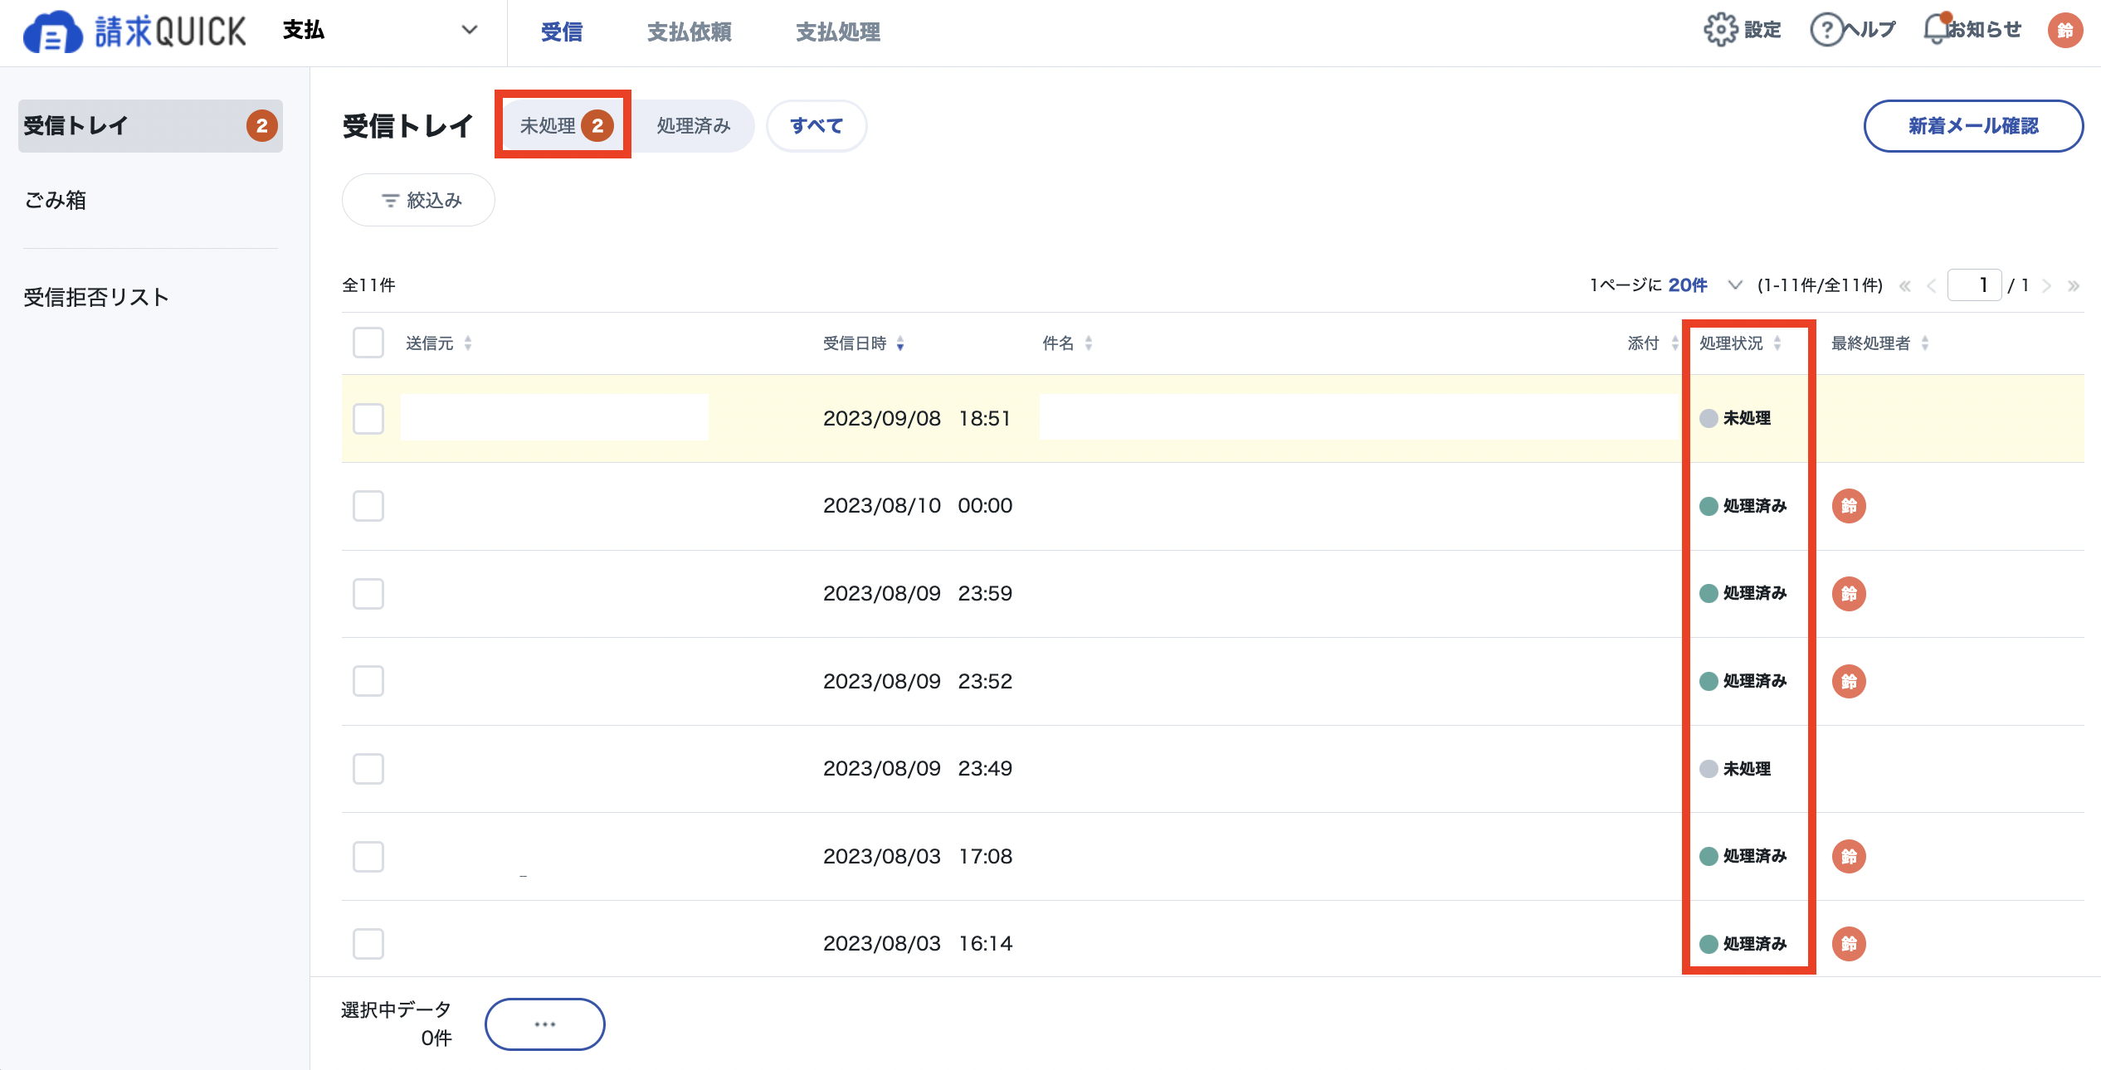Switch to the 支払依頼 top tab
The image size is (2101, 1070).
coord(690,32)
